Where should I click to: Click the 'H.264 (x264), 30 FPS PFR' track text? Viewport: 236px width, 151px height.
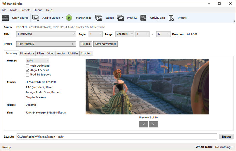tap(41, 82)
